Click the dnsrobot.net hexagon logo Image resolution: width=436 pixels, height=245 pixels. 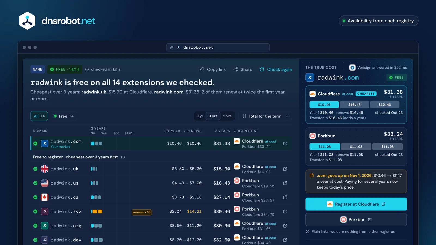tap(27, 21)
